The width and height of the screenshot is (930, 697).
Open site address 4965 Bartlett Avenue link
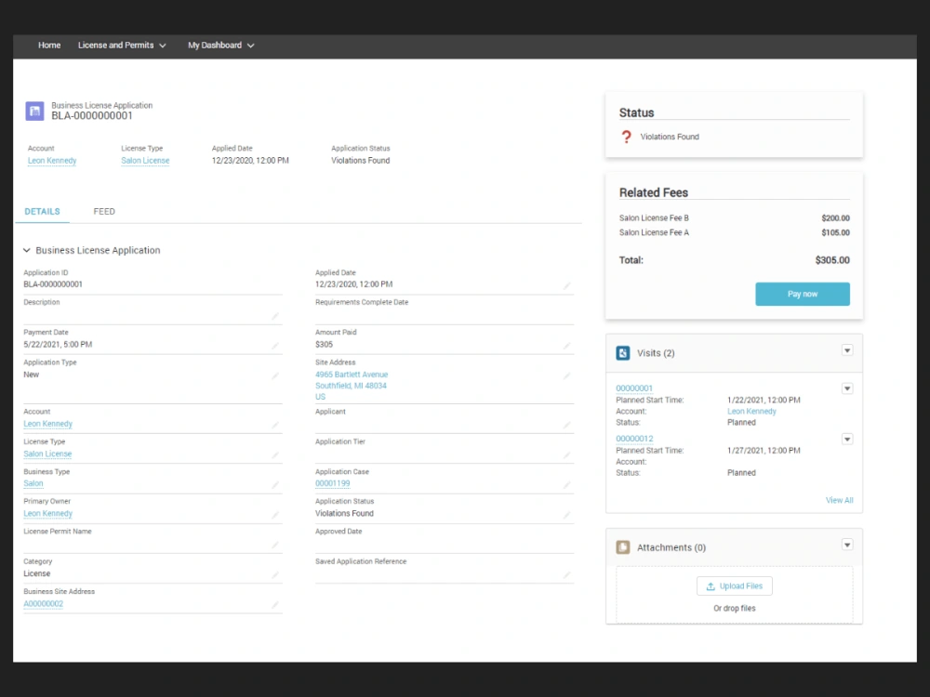(x=352, y=386)
